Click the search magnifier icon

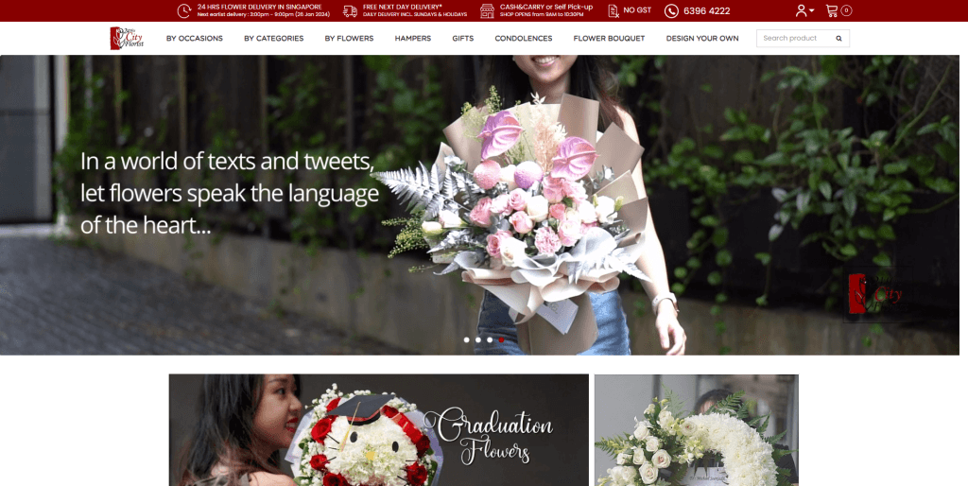839,38
